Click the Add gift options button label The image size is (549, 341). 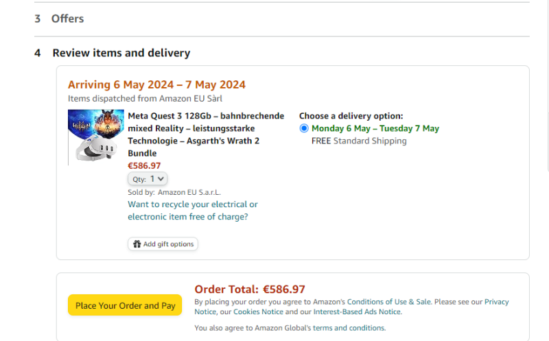(168, 244)
